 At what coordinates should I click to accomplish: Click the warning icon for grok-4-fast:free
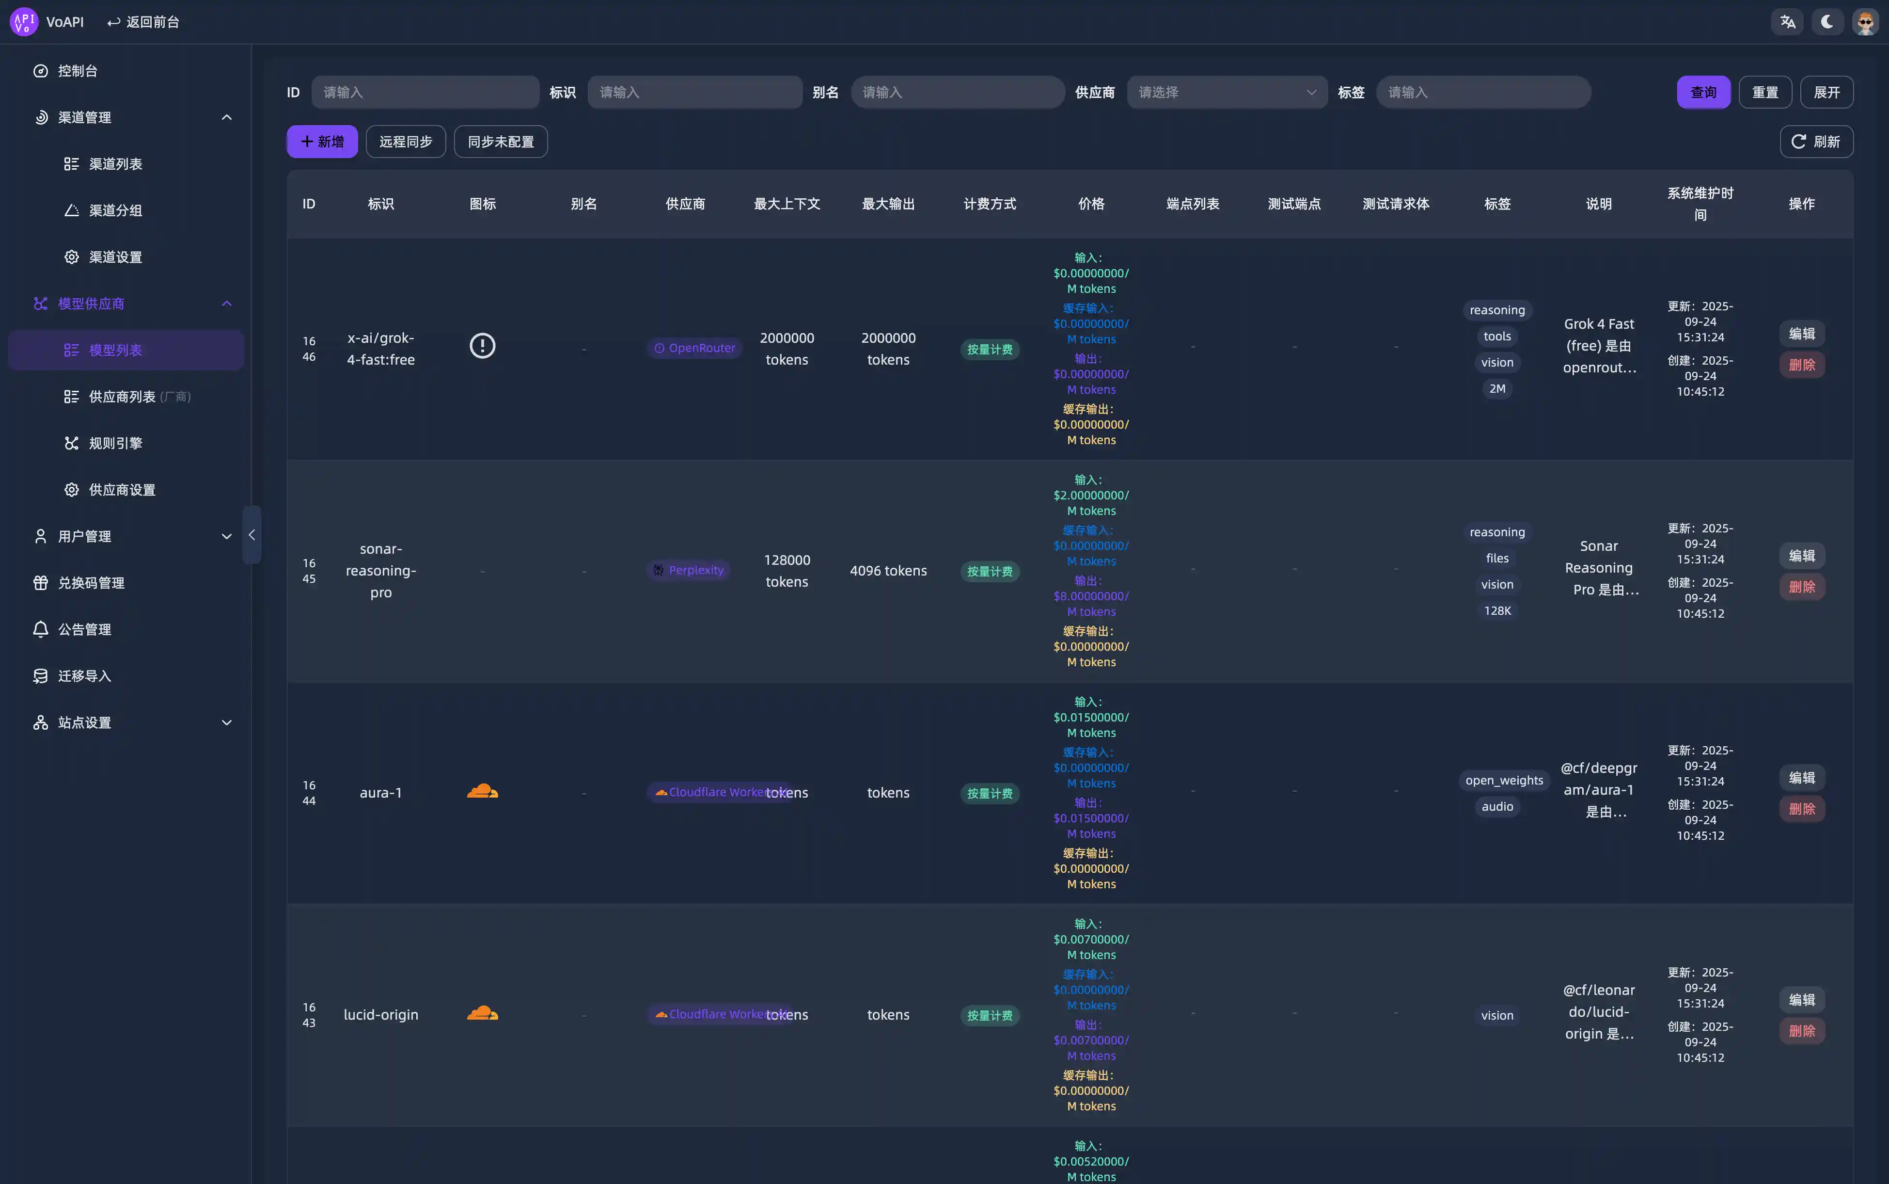click(482, 345)
